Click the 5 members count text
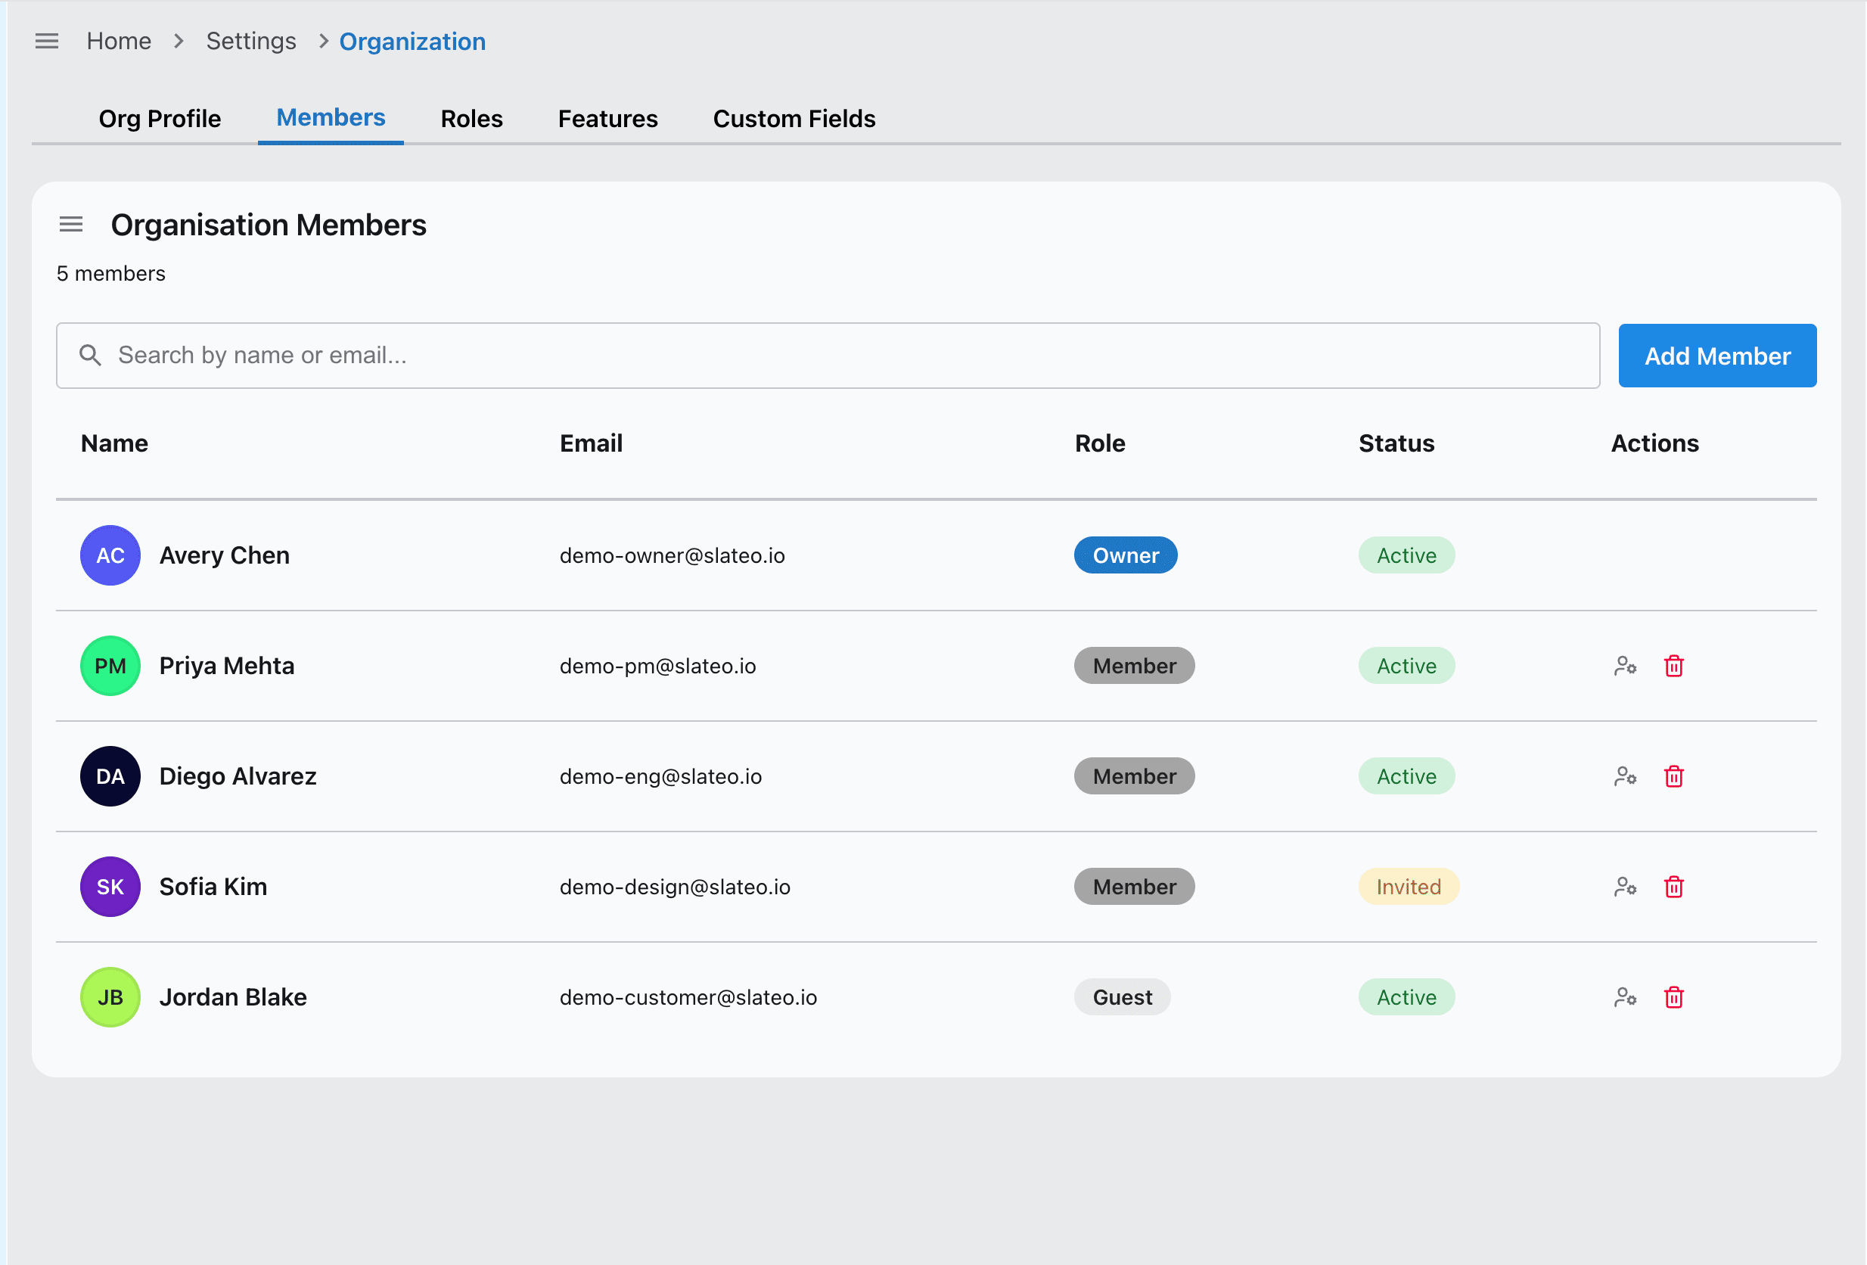The image size is (1867, 1265). pos(111,274)
